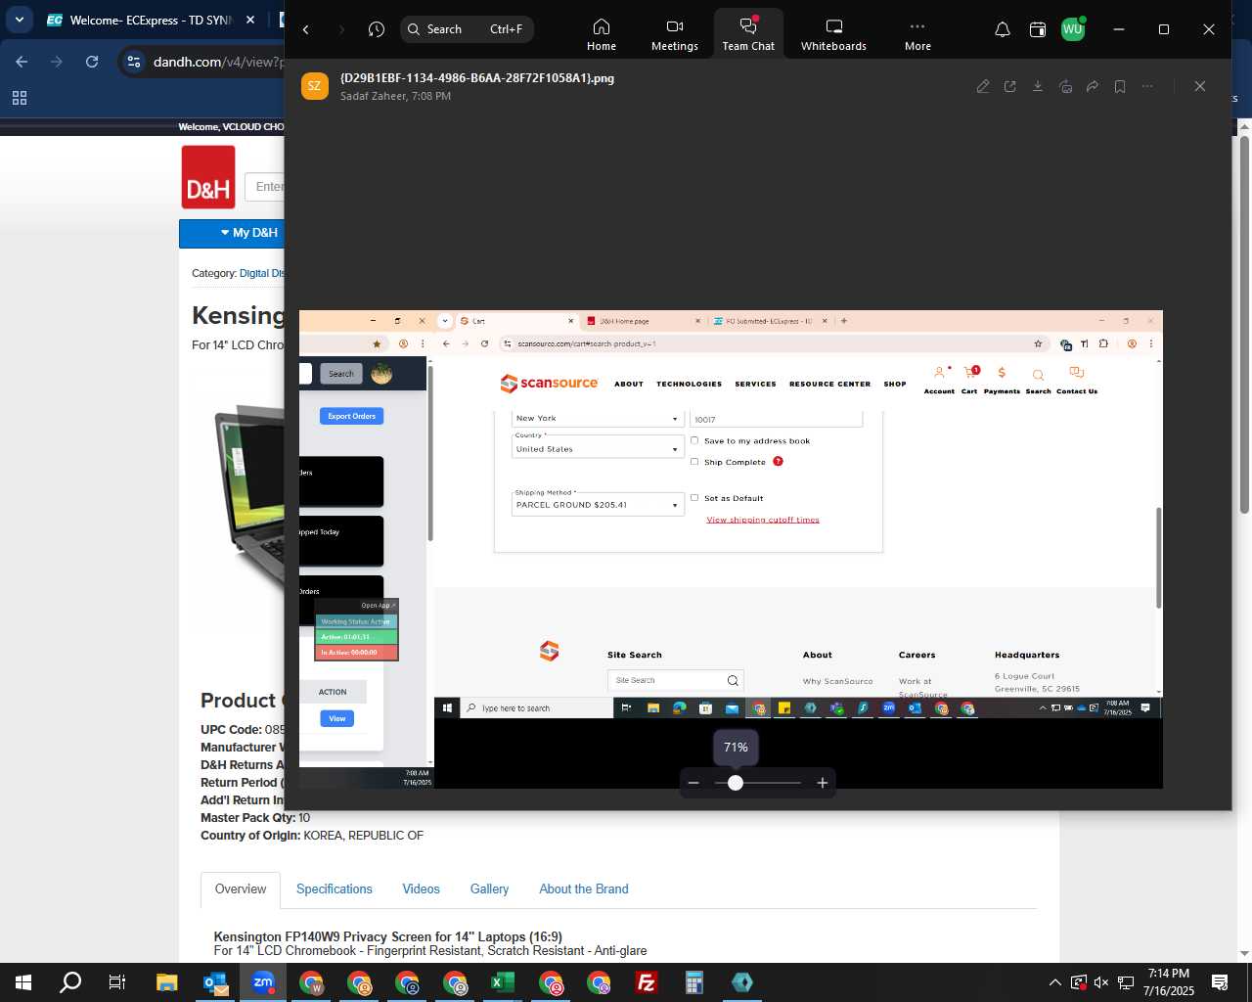Open Excel from the taskbar
Screen dimensions: 1252x1002
[x=503, y=982]
